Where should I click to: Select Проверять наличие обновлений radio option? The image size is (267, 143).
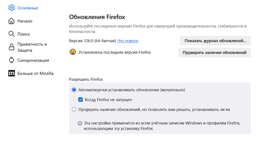[x=74, y=109]
